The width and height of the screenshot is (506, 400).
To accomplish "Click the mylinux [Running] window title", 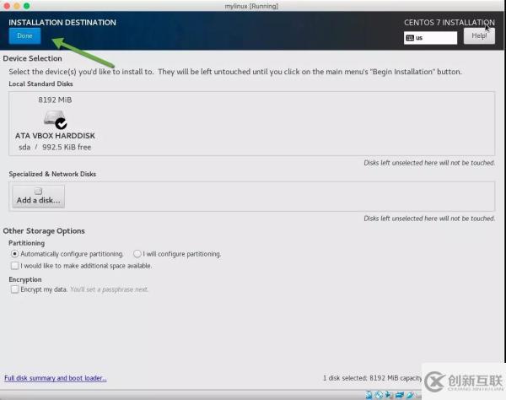I will pos(251,6).
